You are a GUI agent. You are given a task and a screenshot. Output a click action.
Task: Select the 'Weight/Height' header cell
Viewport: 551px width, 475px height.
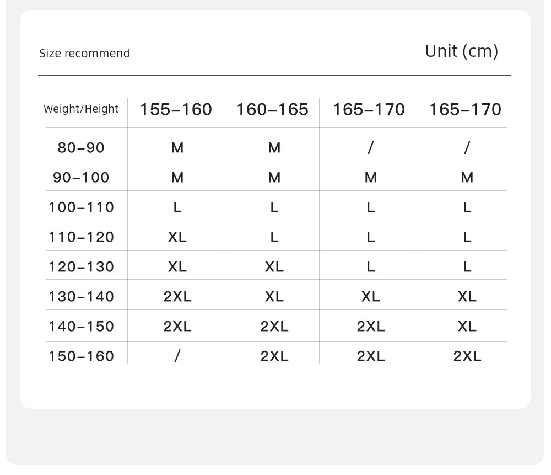click(81, 109)
